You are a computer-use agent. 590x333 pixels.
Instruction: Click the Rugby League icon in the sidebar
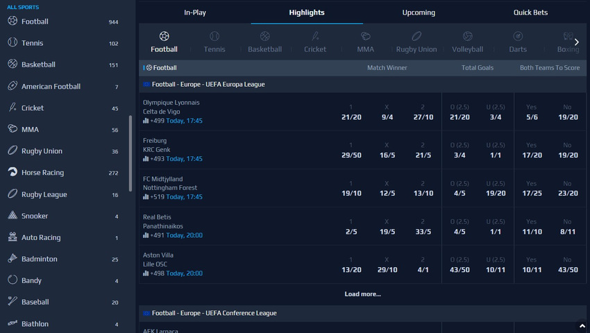click(x=12, y=194)
